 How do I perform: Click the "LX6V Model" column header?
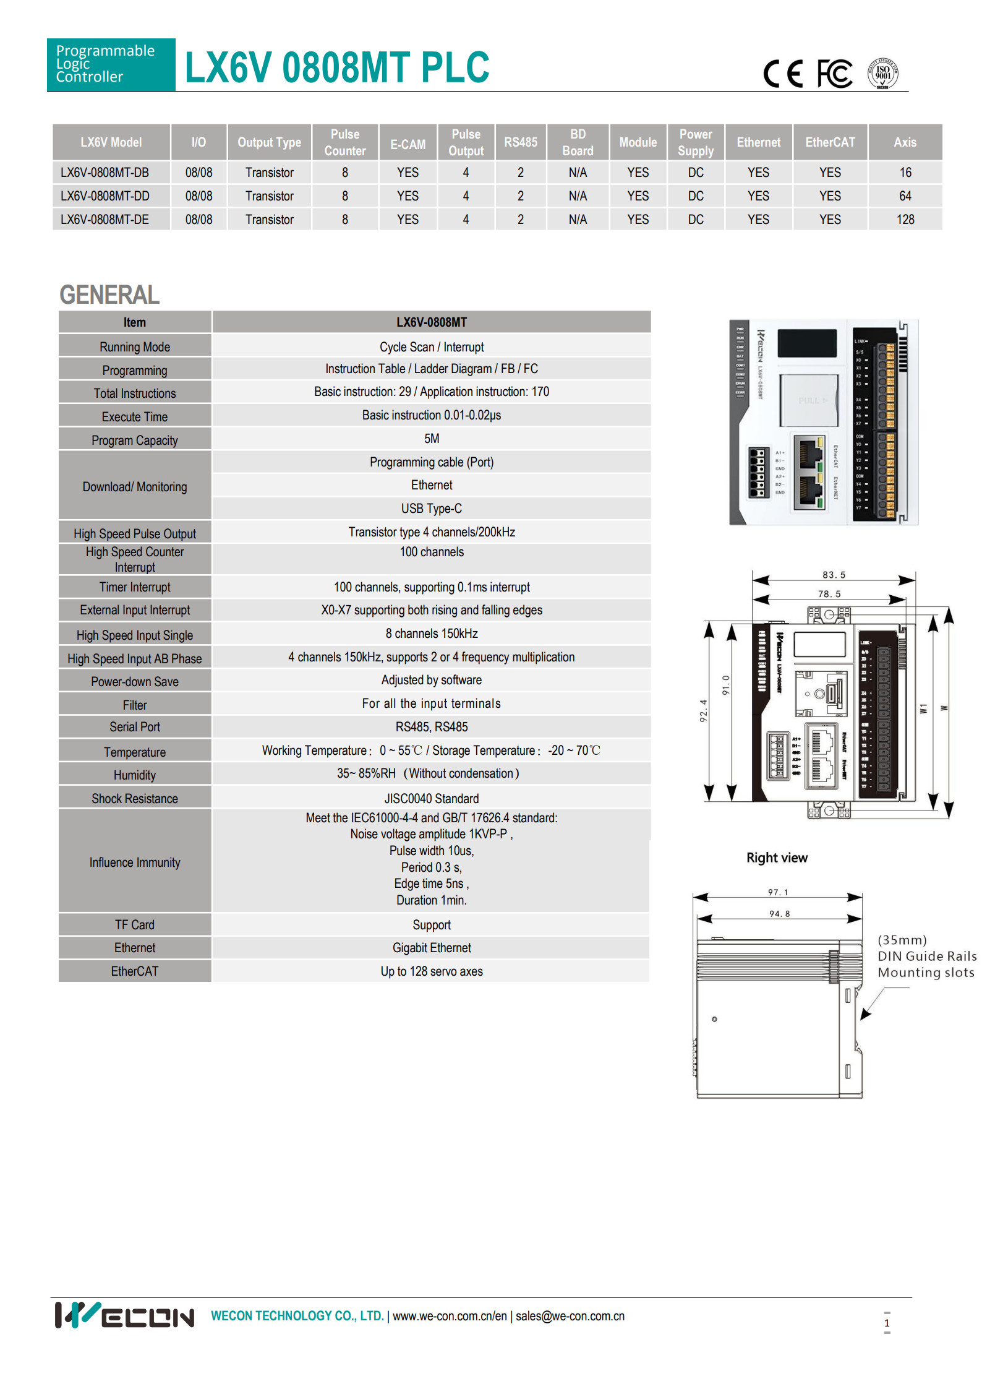point(111,142)
